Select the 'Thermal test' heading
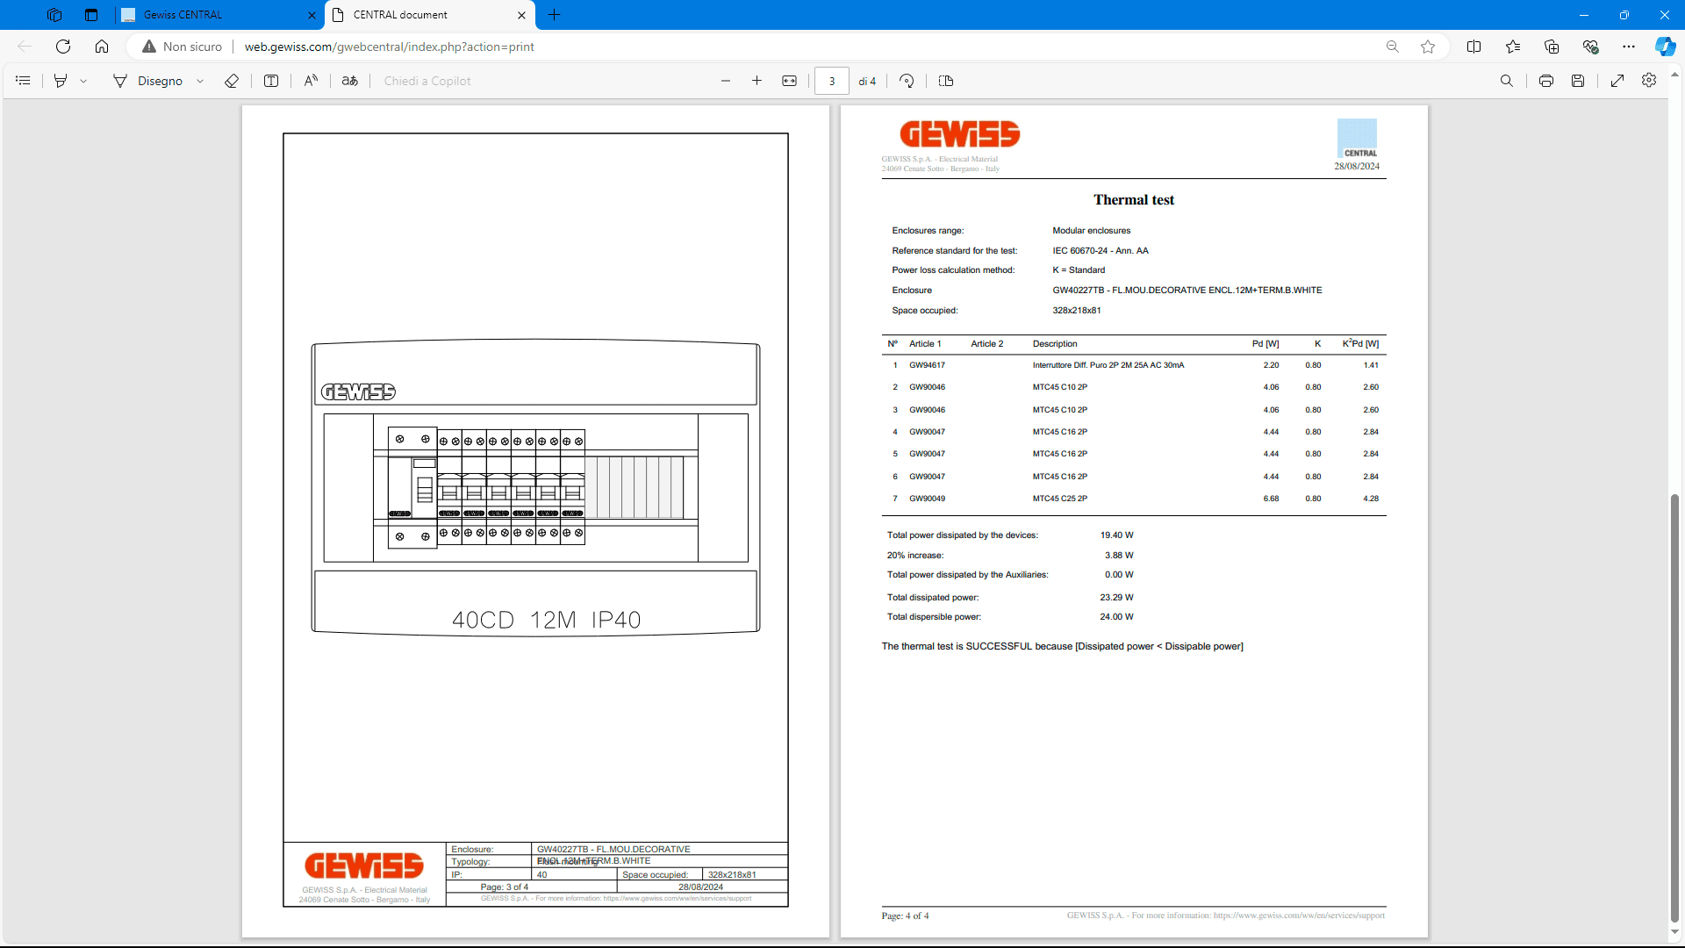Image resolution: width=1685 pixels, height=948 pixels. pos(1133,200)
